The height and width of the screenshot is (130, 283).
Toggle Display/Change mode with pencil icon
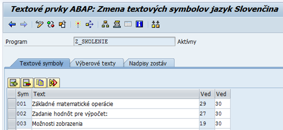[x=40, y=24]
